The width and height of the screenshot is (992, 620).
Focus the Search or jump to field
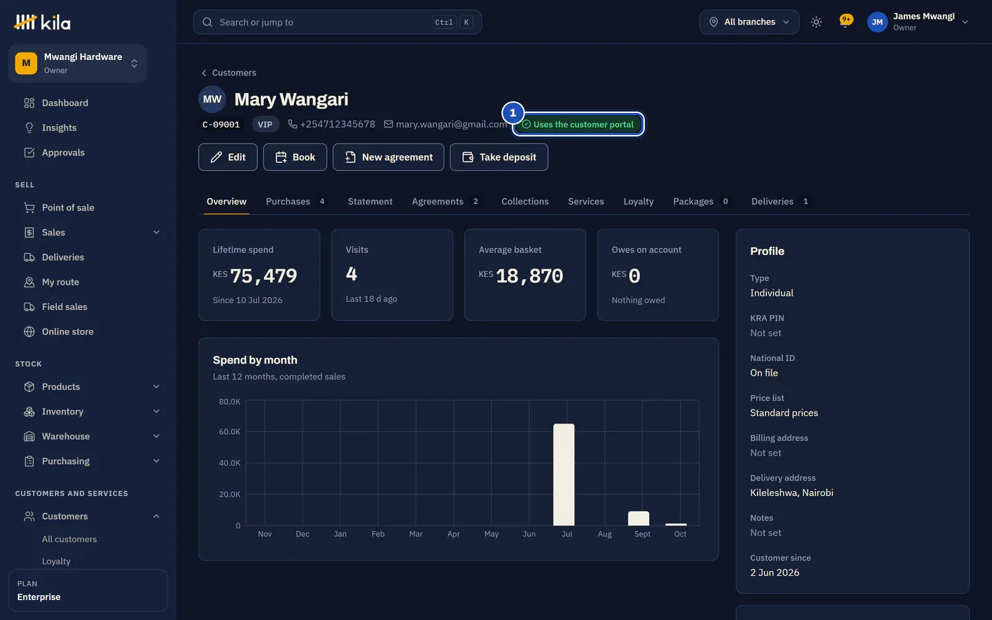click(x=337, y=22)
